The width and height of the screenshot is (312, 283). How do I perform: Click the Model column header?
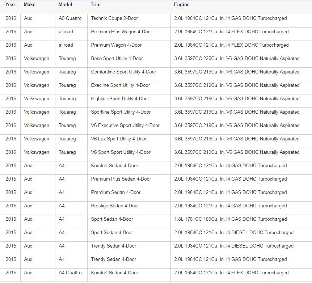[65, 4]
